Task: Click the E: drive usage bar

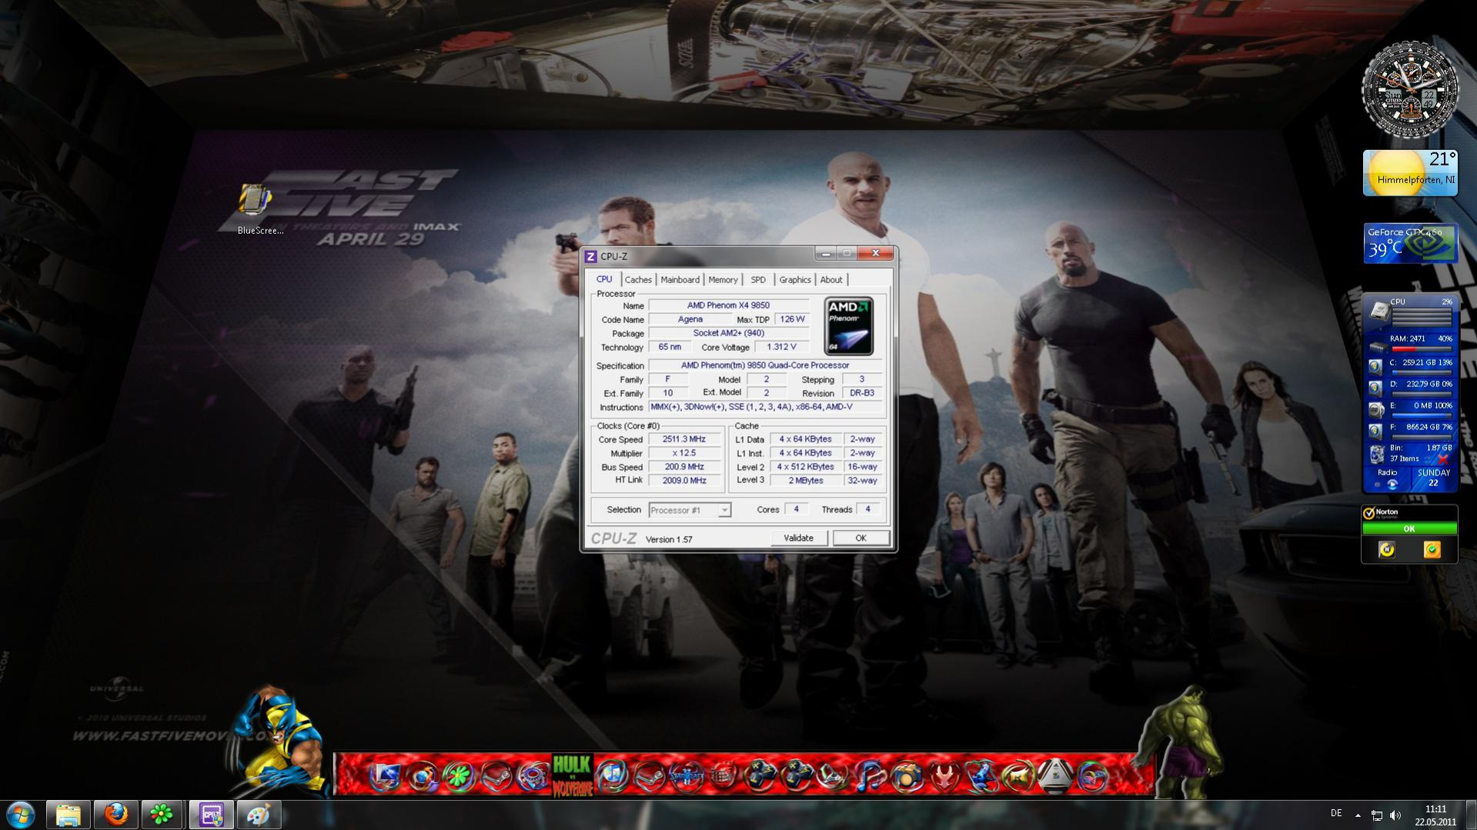Action: click(1421, 415)
